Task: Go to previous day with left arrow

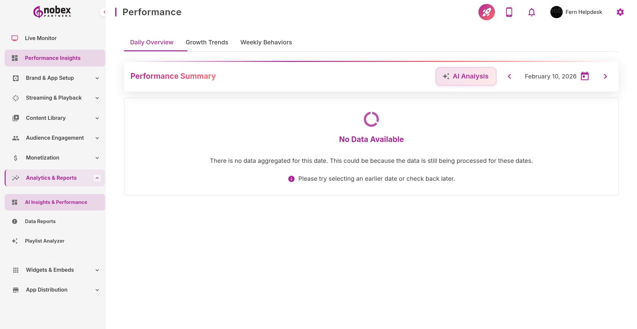Action: pos(509,76)
